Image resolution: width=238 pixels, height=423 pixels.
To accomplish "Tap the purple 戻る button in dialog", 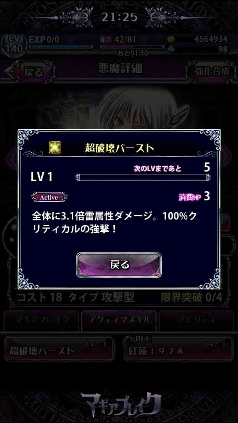I will 119,265.
